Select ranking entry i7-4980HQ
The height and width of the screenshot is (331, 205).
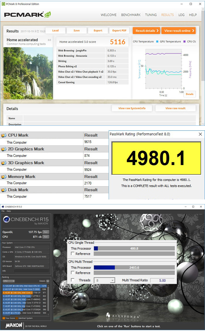[x=24, y=299]
